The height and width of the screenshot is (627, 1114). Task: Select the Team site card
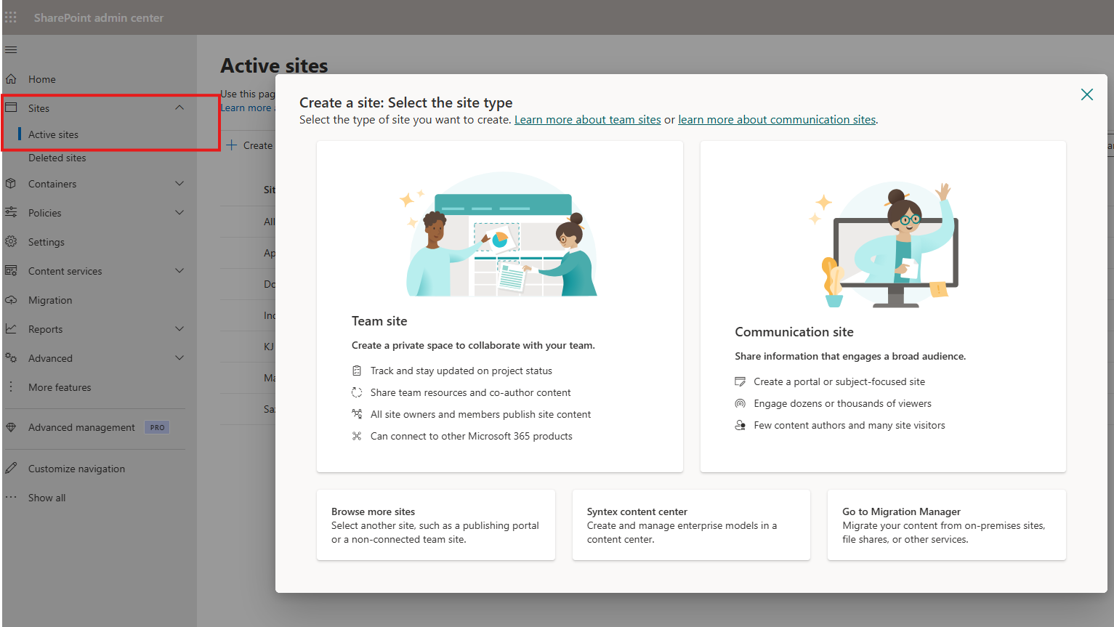[x=500, y=305]
